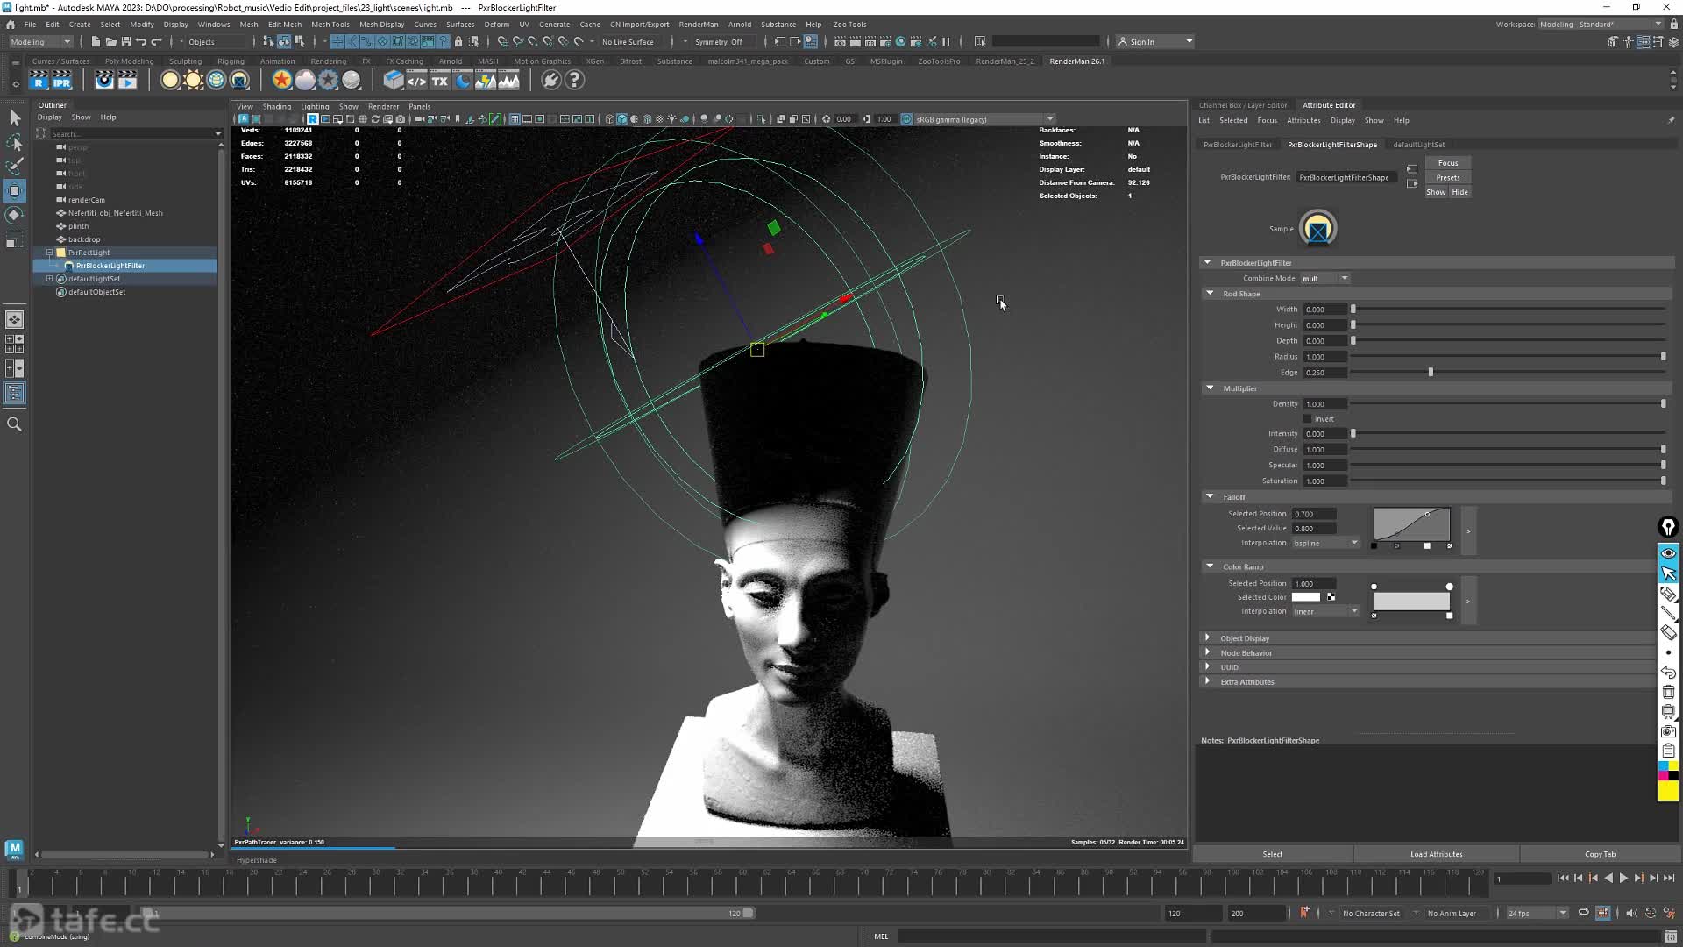Click the blue moon shelf icon
This screenshot has height=947, width=1683.
(463, 80)
